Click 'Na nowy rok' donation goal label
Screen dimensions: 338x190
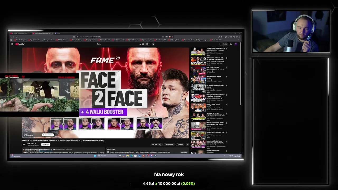(x=169, y=174)
